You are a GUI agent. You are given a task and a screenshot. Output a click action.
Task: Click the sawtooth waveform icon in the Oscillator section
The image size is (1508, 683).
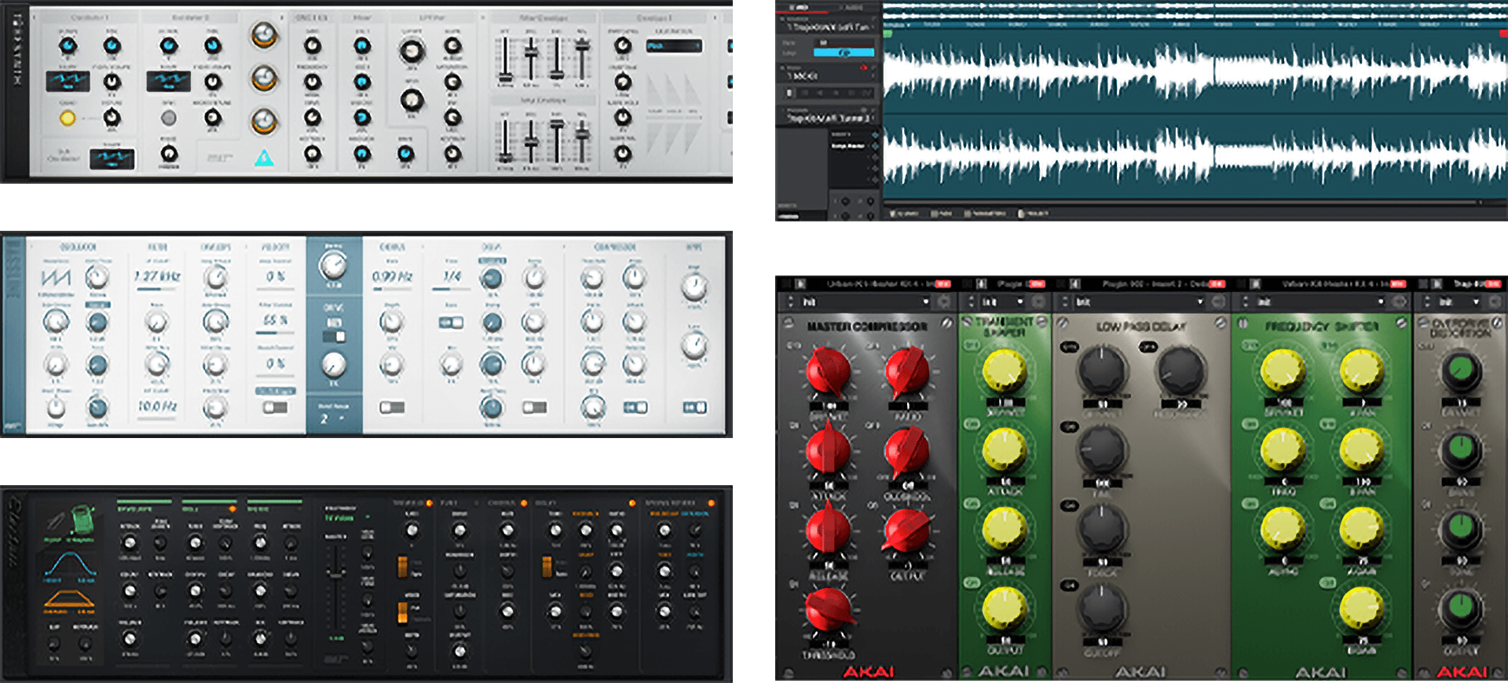[56, 277]
